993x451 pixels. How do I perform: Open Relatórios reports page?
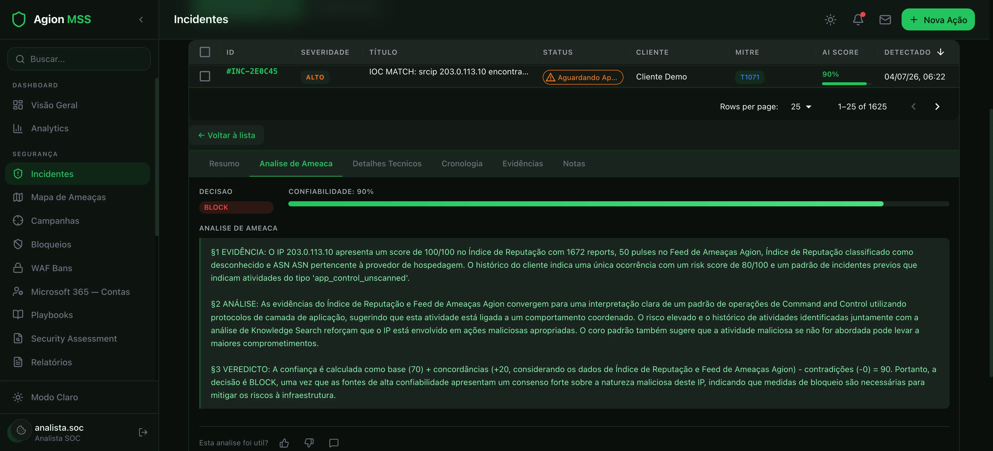click(x=77, y=362)
